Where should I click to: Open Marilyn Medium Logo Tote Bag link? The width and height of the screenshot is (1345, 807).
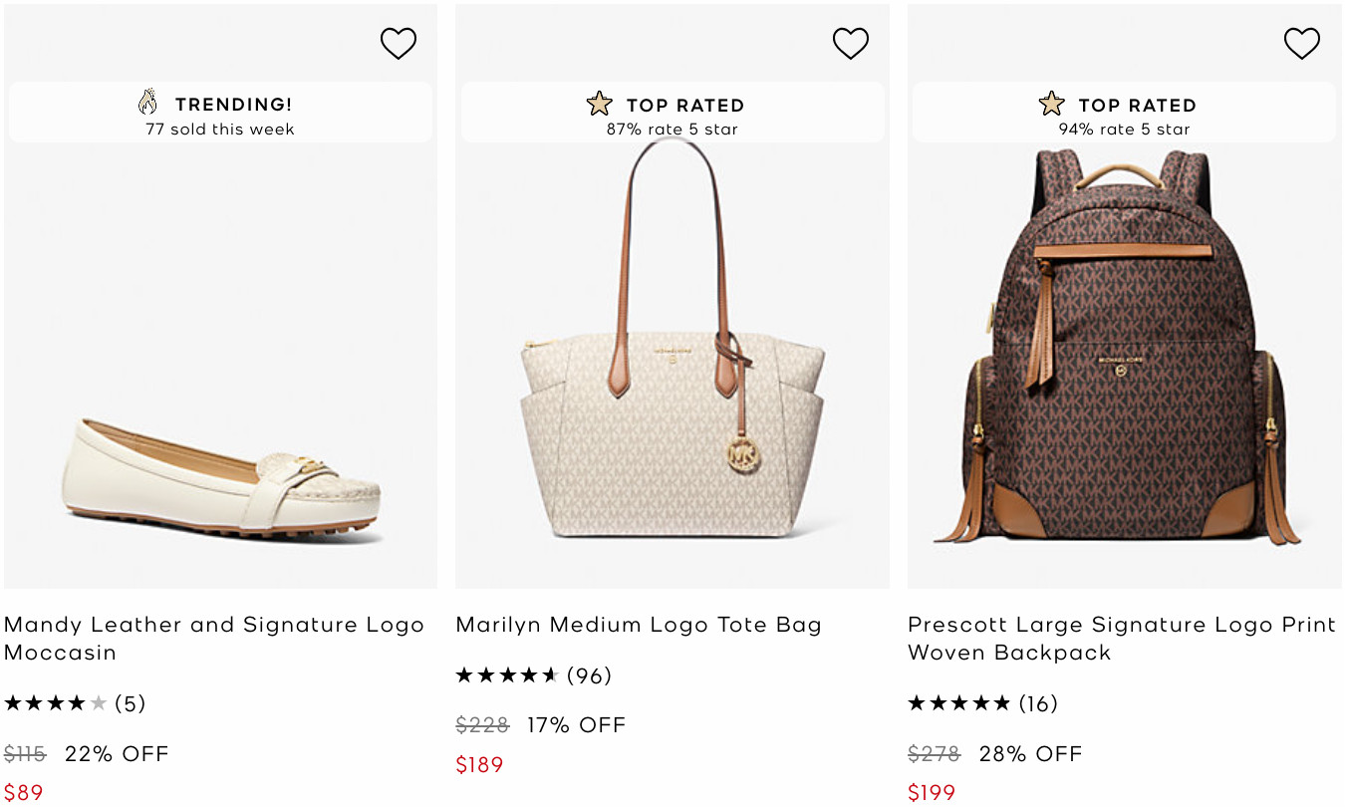pyautogui.click(x=639, y=625)
